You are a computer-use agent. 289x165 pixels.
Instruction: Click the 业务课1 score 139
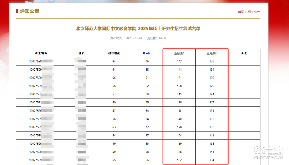(179, 144)
